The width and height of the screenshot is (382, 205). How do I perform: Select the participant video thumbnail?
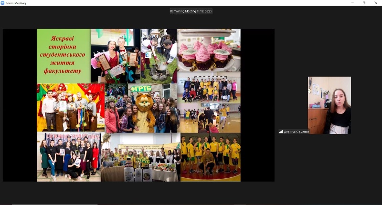pos(329,105)
